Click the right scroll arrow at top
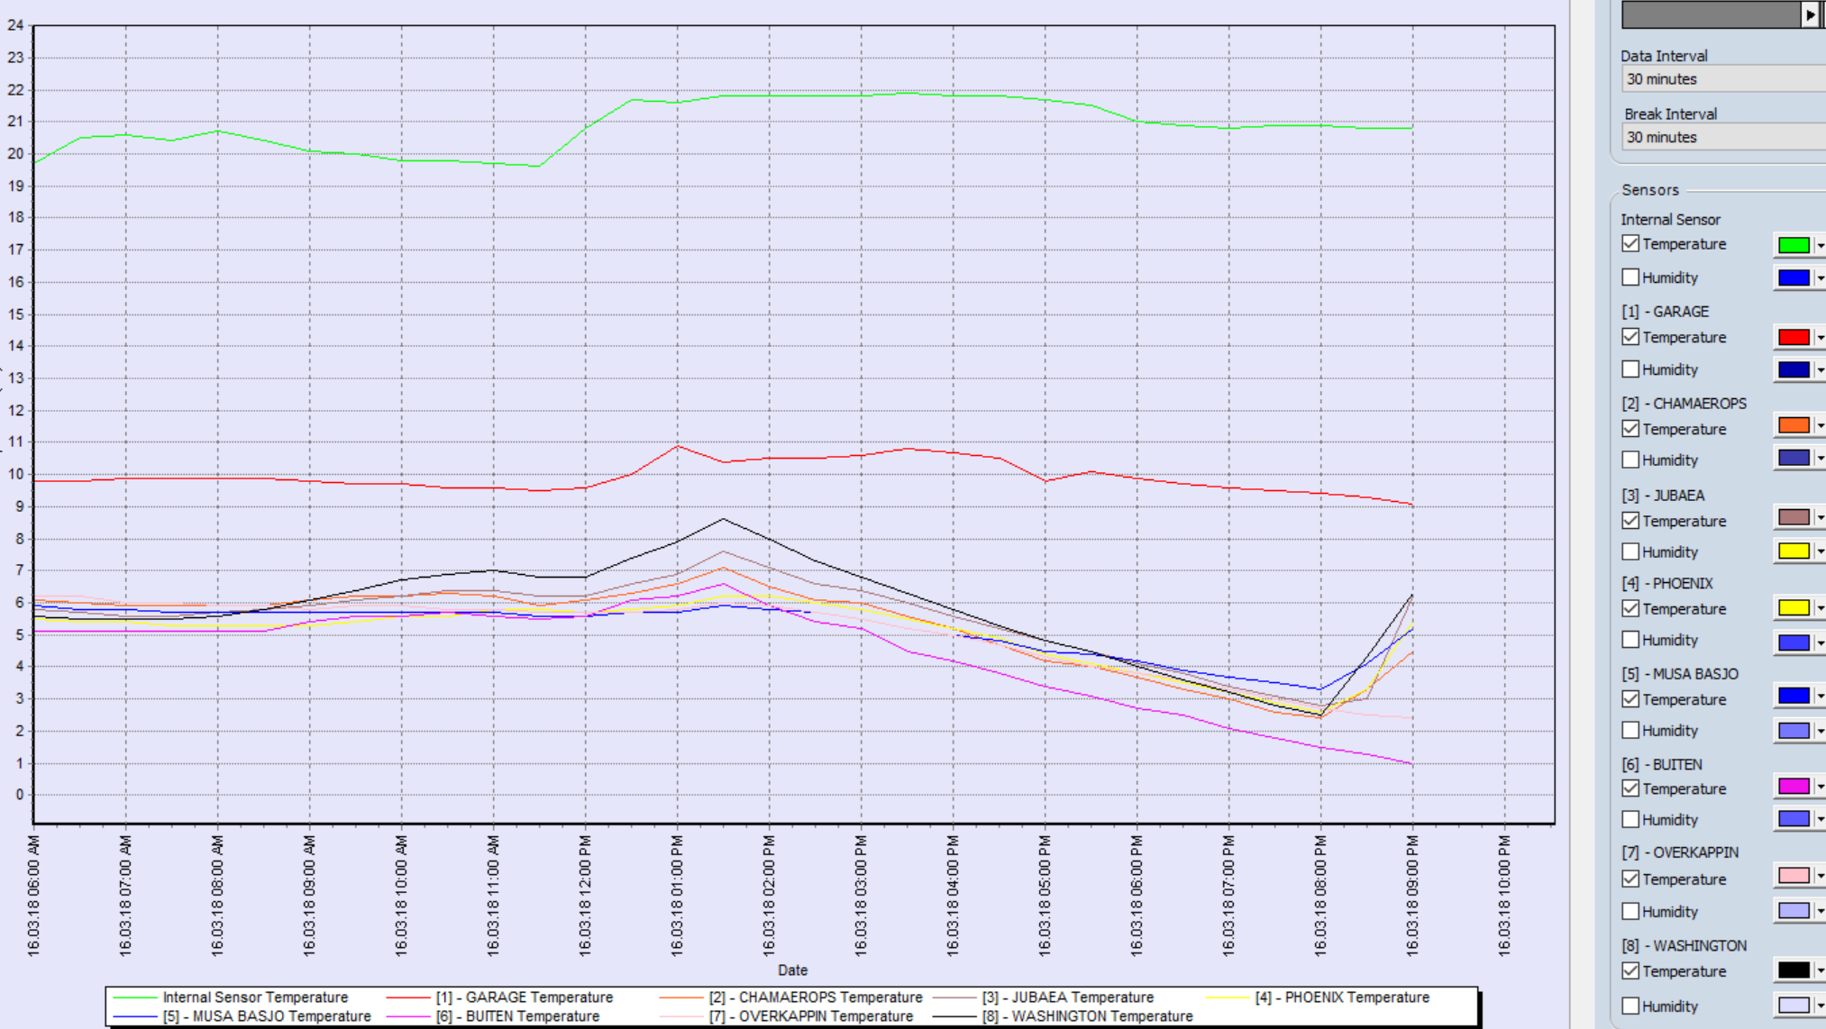The height and width of the screenshot is (1029, 1826). pos(1810,14)
